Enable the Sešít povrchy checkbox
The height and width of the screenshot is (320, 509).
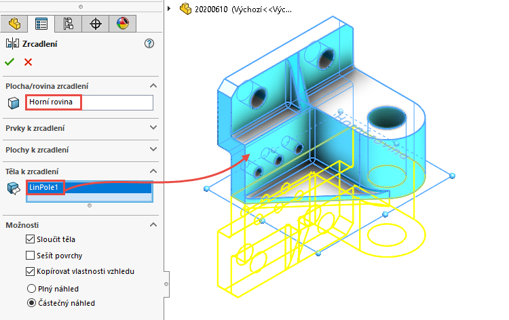coord(30,256)
